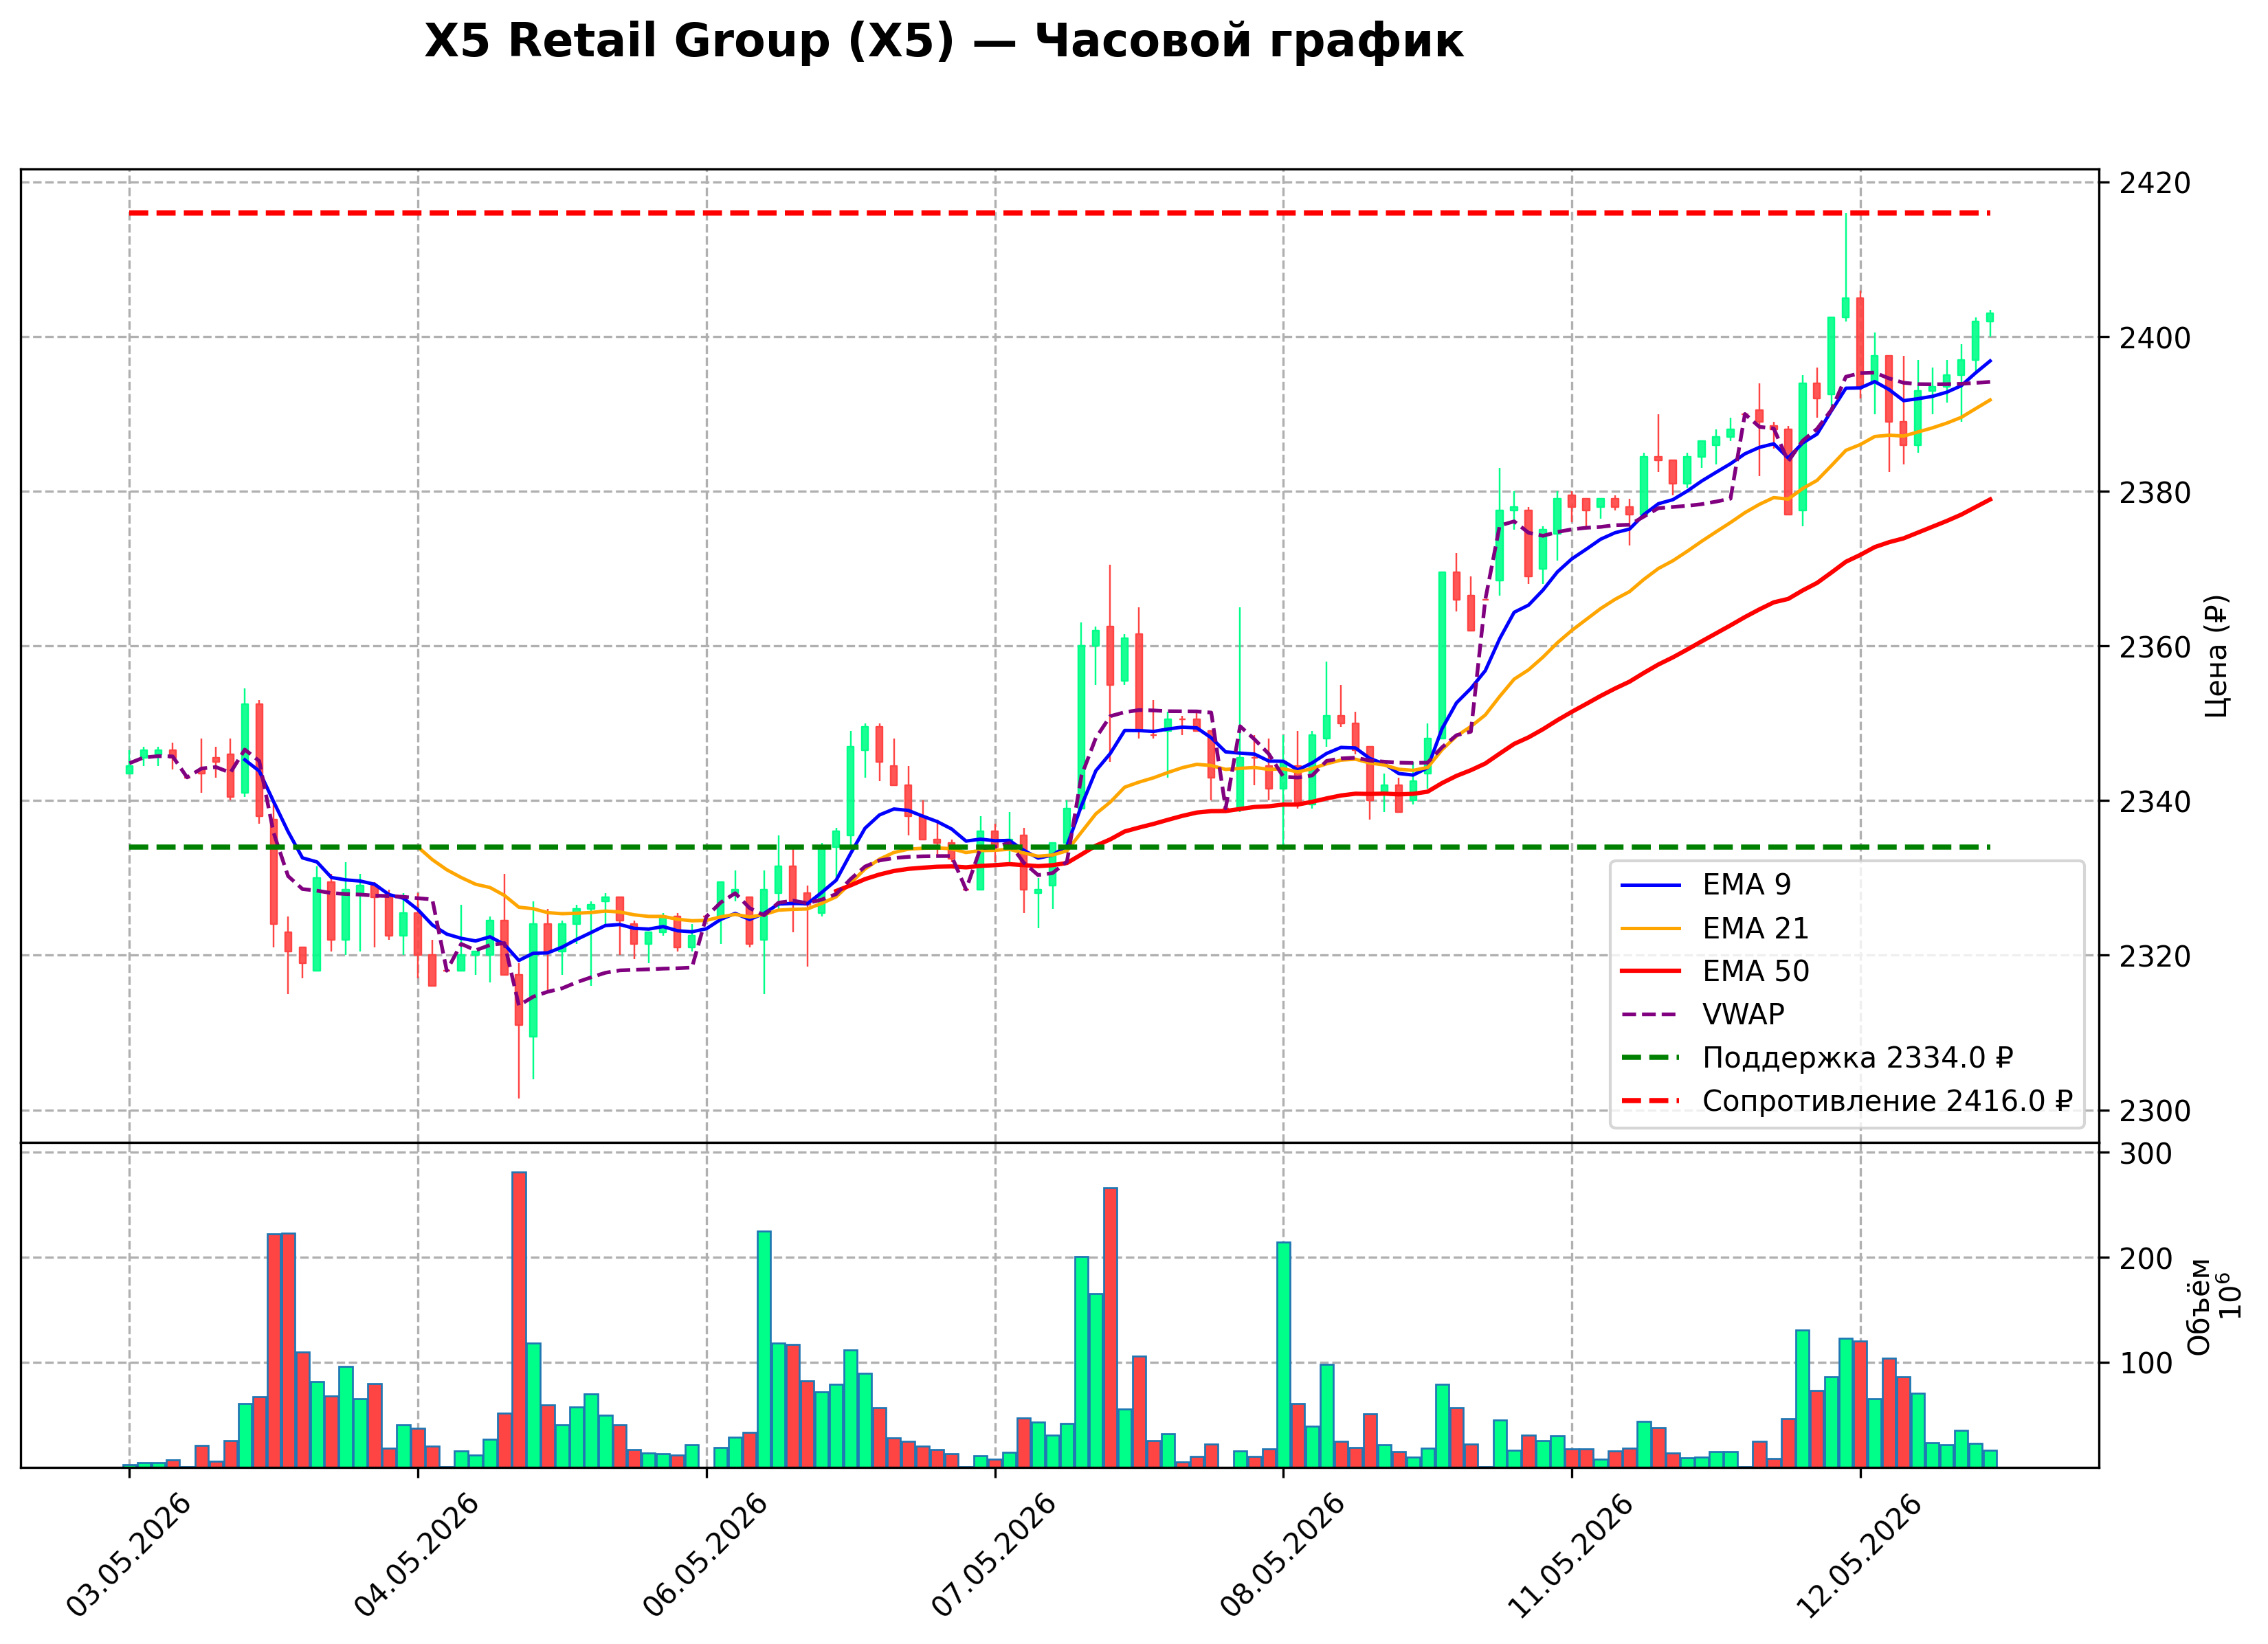
Task: Click the 'Цена (₽)' axis title
Action: 2217,657
